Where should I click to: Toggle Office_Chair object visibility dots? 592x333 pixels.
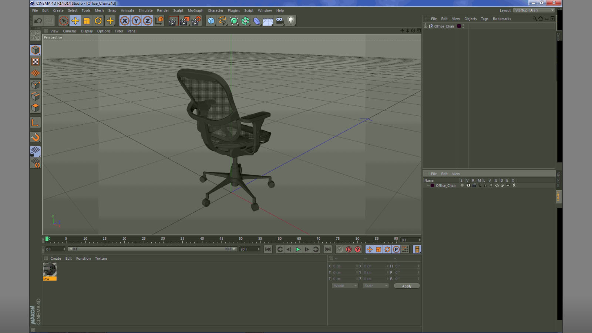pos(463,26)
